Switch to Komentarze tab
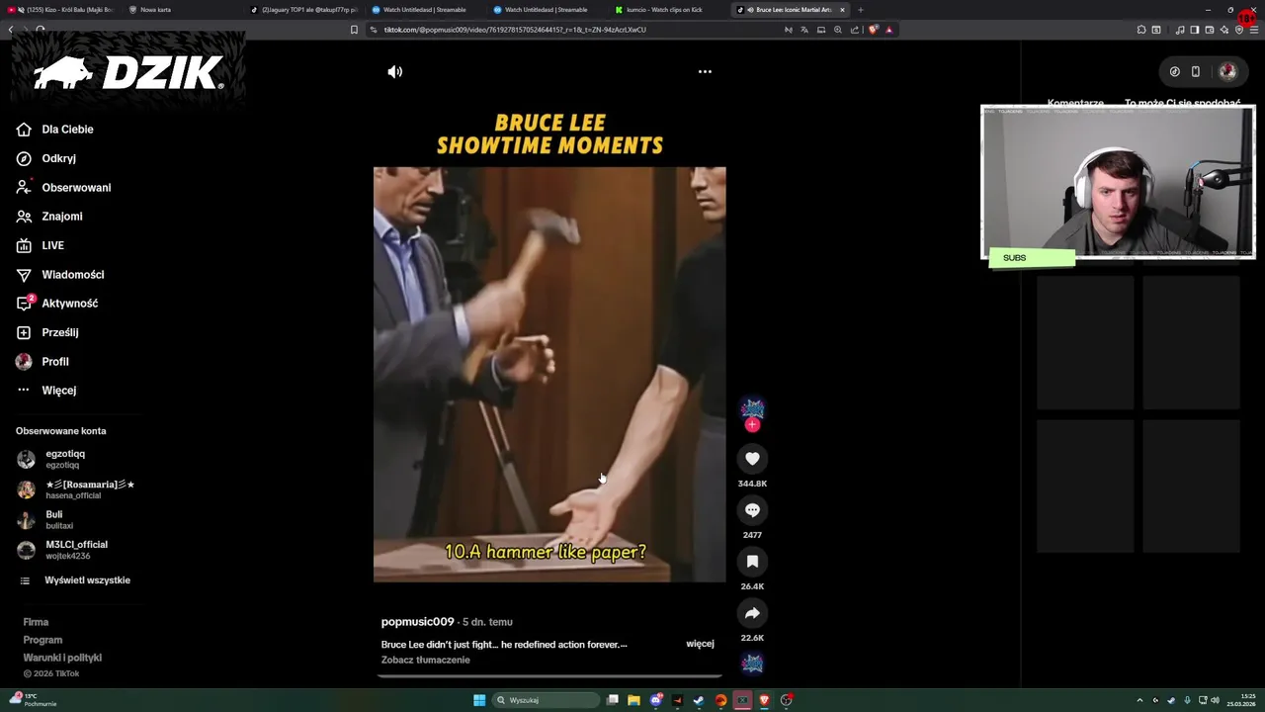Viewport: 1265px width, 712px height. click(1075, 103)
